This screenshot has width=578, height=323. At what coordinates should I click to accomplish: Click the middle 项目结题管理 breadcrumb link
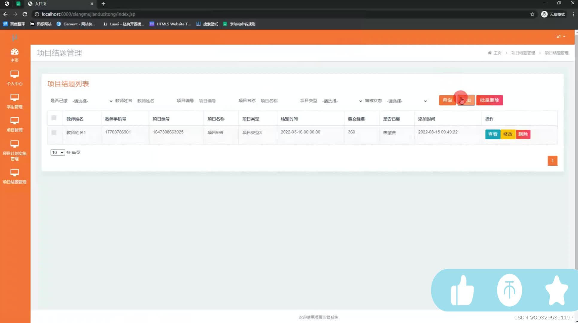[x=523, y=53]
